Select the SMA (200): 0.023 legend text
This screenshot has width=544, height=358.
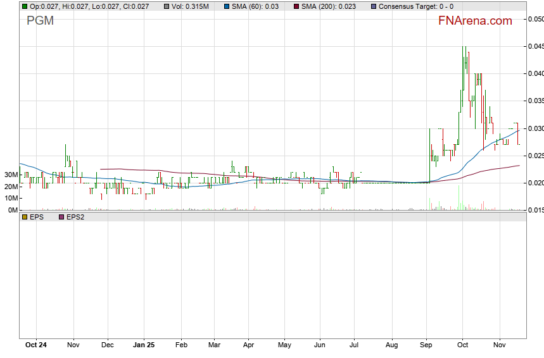click(328, 6)
